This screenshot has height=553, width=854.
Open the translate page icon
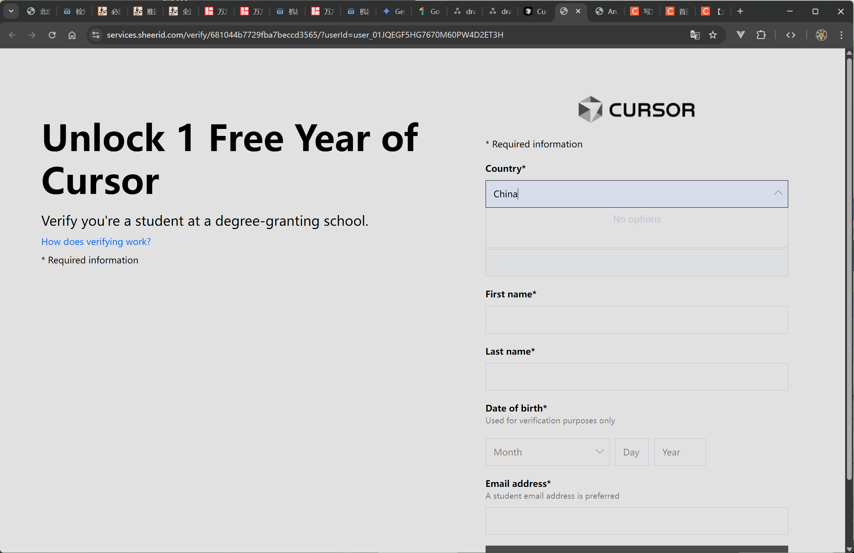695,35
